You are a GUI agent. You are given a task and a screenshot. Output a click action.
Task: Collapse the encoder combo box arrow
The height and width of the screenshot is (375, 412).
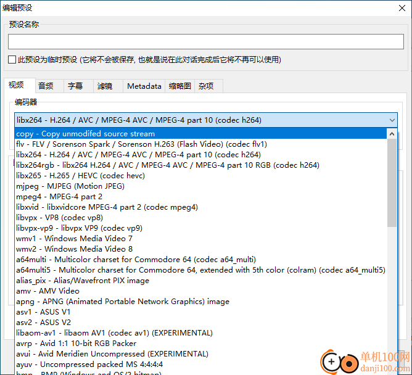(392, 120)
